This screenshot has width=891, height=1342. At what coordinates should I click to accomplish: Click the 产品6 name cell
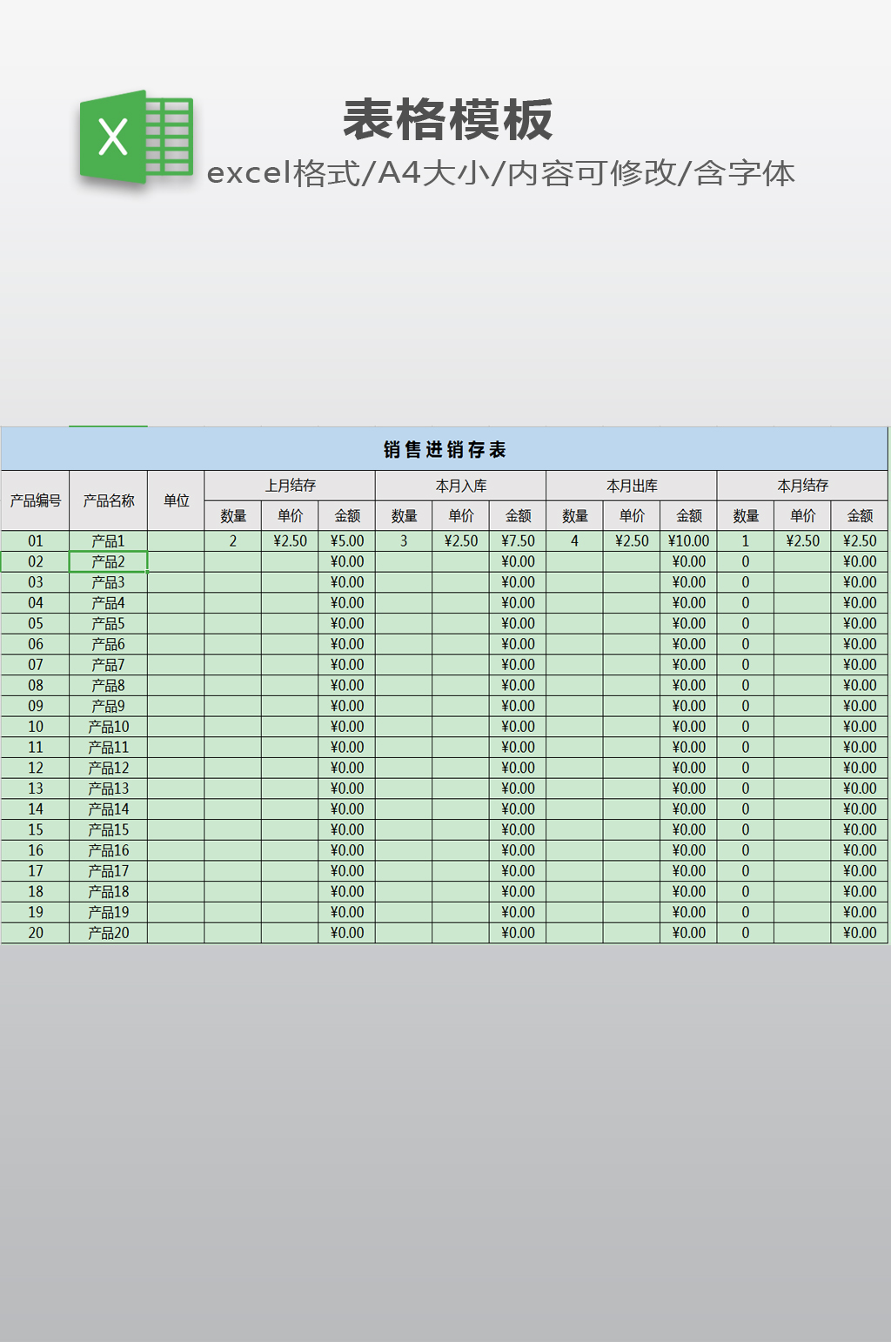coord(109,645)
